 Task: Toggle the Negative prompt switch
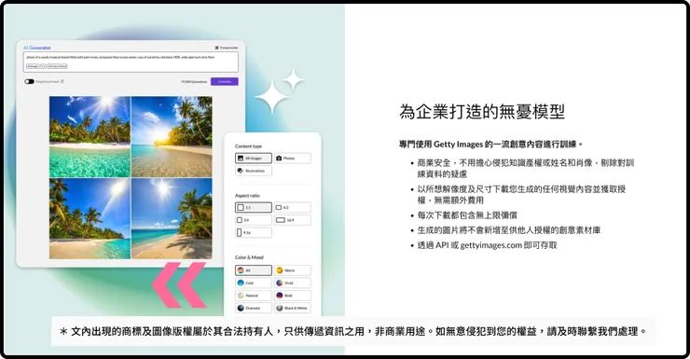coord(30,81)
